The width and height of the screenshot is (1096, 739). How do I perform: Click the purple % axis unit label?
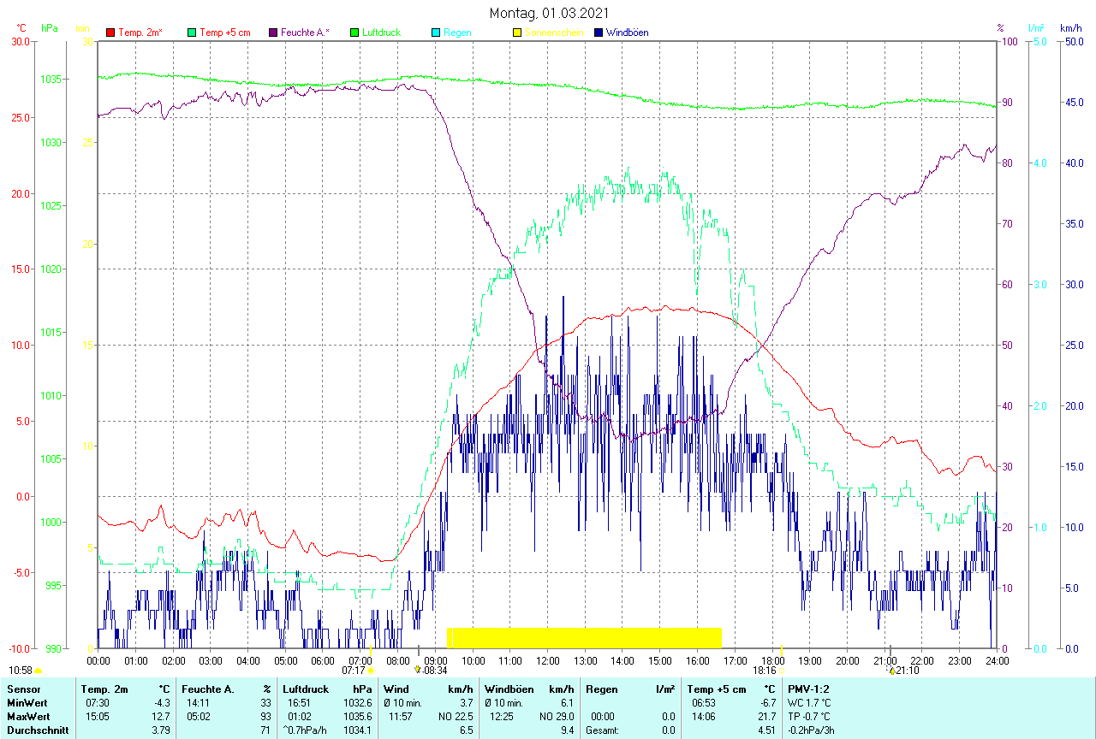[x=1000, y=27]
